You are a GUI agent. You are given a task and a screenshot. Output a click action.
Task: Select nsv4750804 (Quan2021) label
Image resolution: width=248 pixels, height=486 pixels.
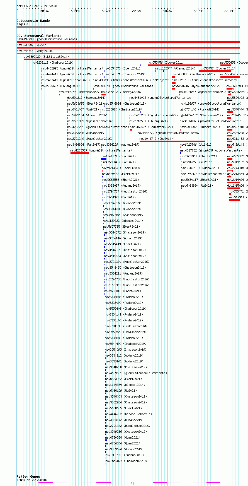pyautogui.click(x=118, y=162)
